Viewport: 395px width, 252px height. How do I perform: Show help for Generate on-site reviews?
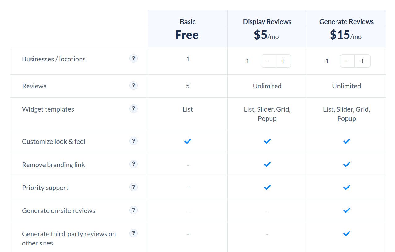click(133, 210)
